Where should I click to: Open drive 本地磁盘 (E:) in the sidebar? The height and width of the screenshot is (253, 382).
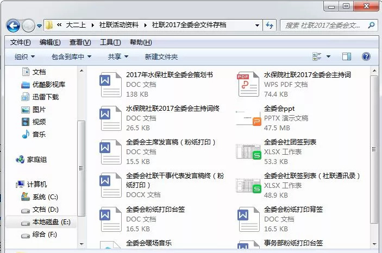pos(46,222)
